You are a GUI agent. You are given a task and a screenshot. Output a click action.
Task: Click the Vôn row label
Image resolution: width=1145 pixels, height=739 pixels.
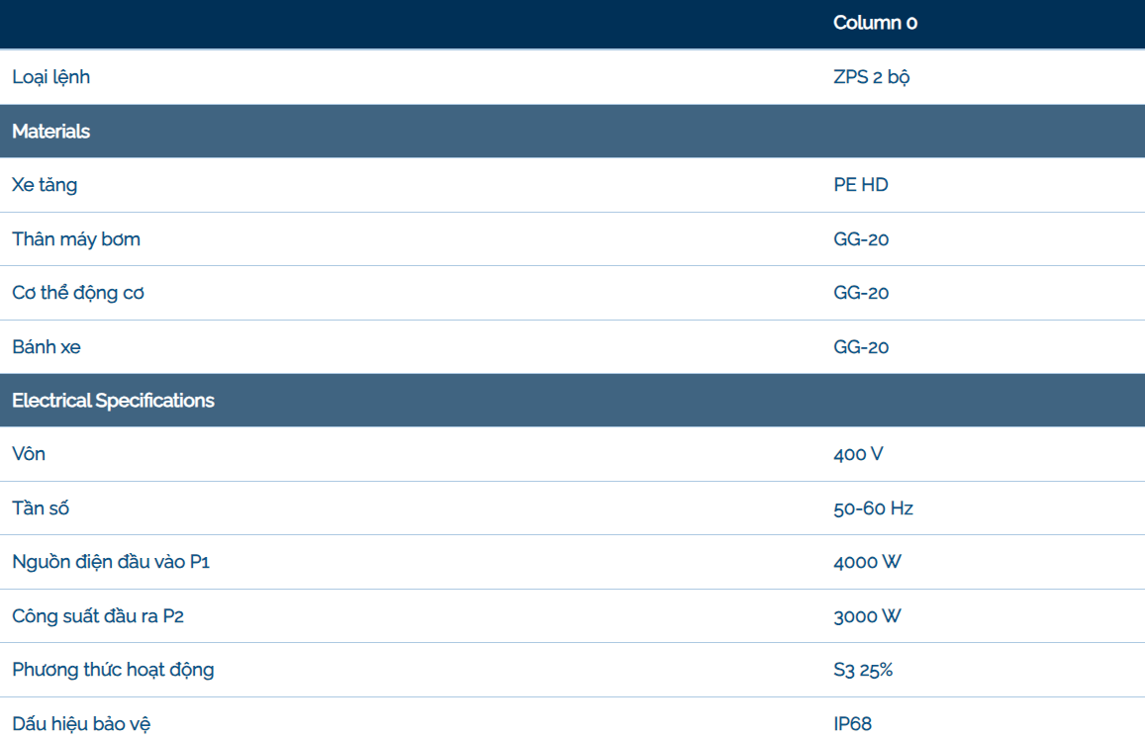tap(29, 454)
